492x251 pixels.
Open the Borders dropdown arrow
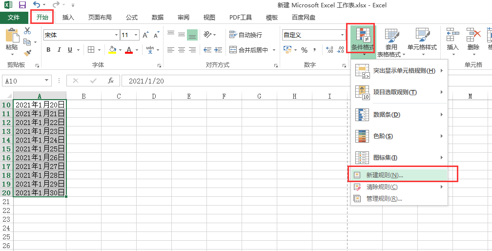[x=99, y=50]
